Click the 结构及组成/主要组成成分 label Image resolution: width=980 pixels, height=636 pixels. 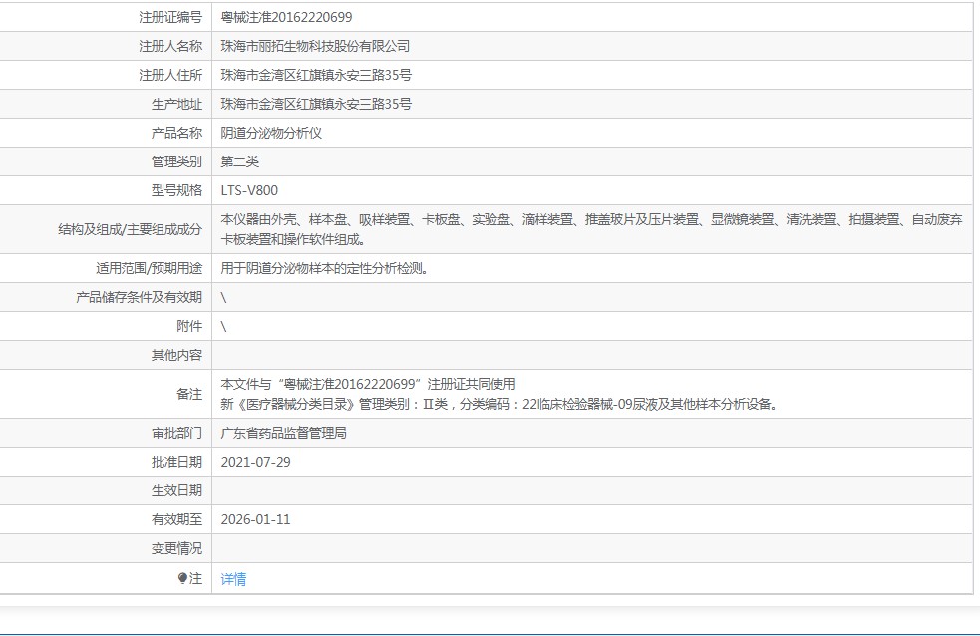130,229
